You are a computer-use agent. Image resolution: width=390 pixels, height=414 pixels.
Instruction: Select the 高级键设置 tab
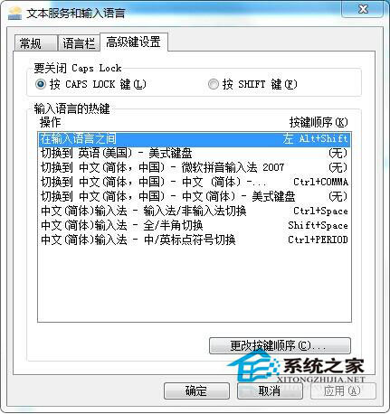click(x=134, y=42)
